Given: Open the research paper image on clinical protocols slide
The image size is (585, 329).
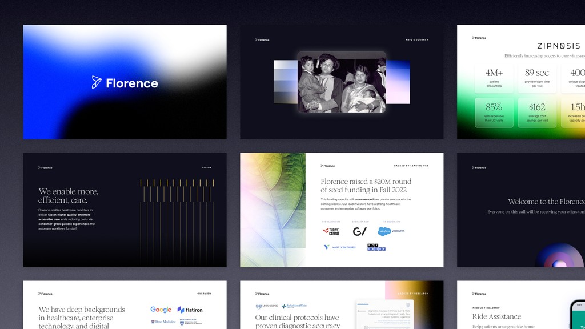Looking at the screenshot, I should coord(384,314).
